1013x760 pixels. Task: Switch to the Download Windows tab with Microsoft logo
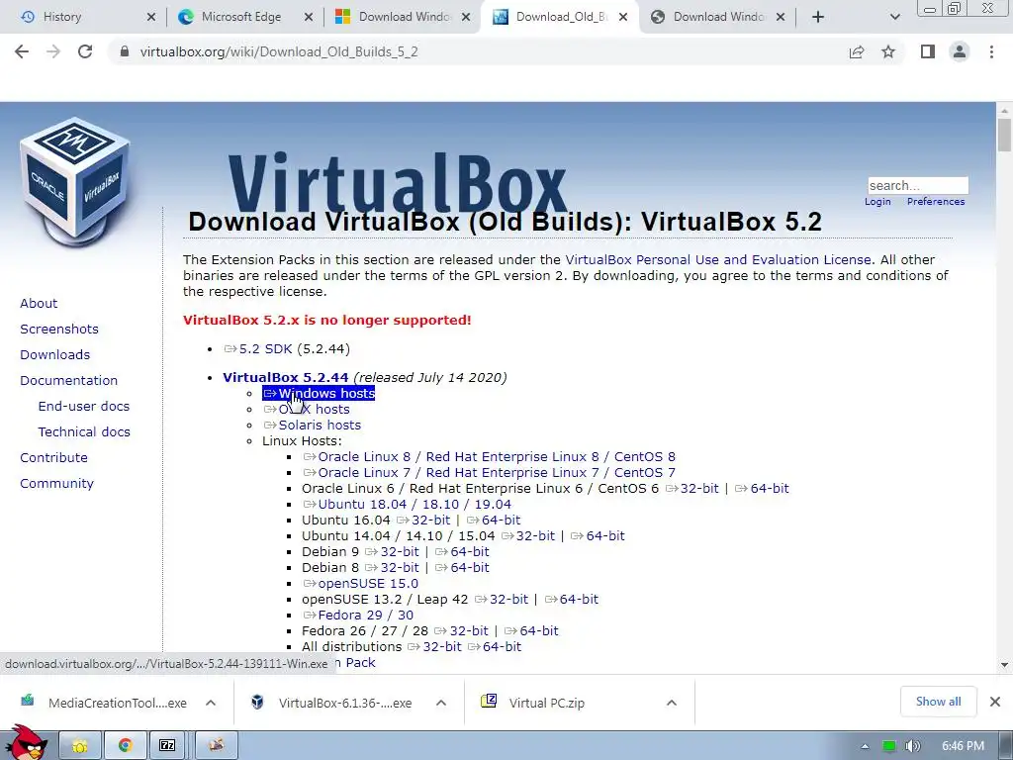point(404,17)
